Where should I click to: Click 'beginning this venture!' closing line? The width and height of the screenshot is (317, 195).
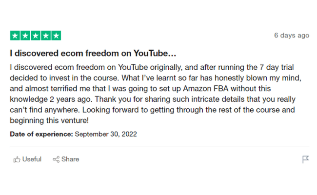coord(49,120)
